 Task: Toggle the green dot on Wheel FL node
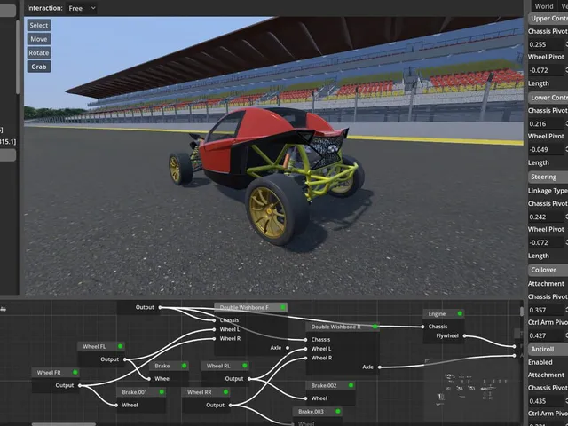pyautogui.click(x=120, y=346)
